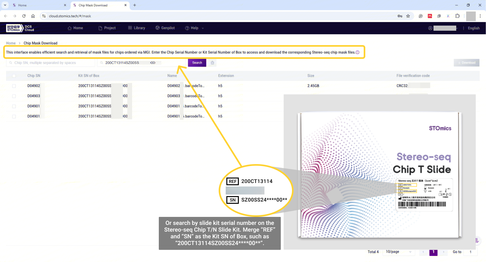The width and height of the screenshot is (486, 262).
Task: Open the browser extensions puzzle icon
Action: click(x=458, y=16)
